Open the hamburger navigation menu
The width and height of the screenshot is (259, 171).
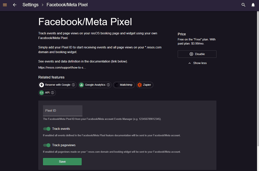point(5,5)
